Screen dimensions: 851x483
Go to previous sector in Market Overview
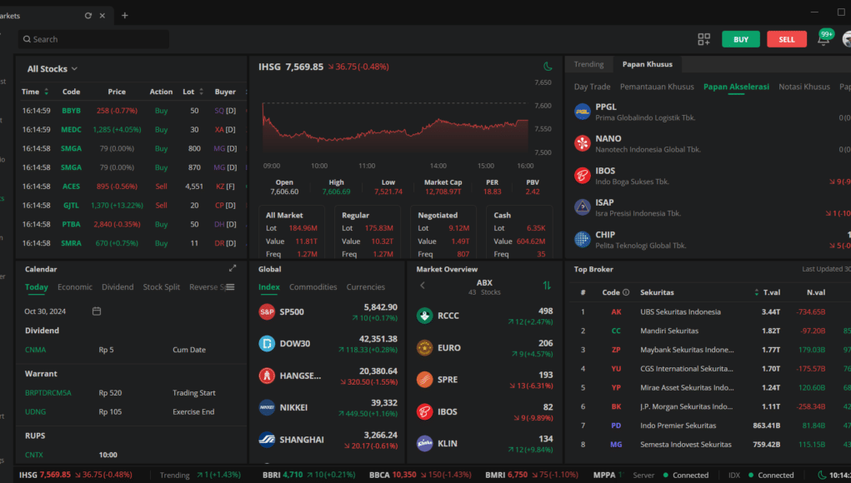pyautogui.click(x=423, y=286)
